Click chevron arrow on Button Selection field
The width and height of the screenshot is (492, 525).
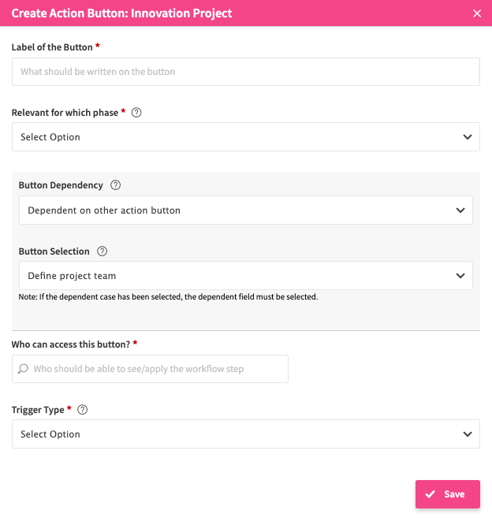(460, 276)
